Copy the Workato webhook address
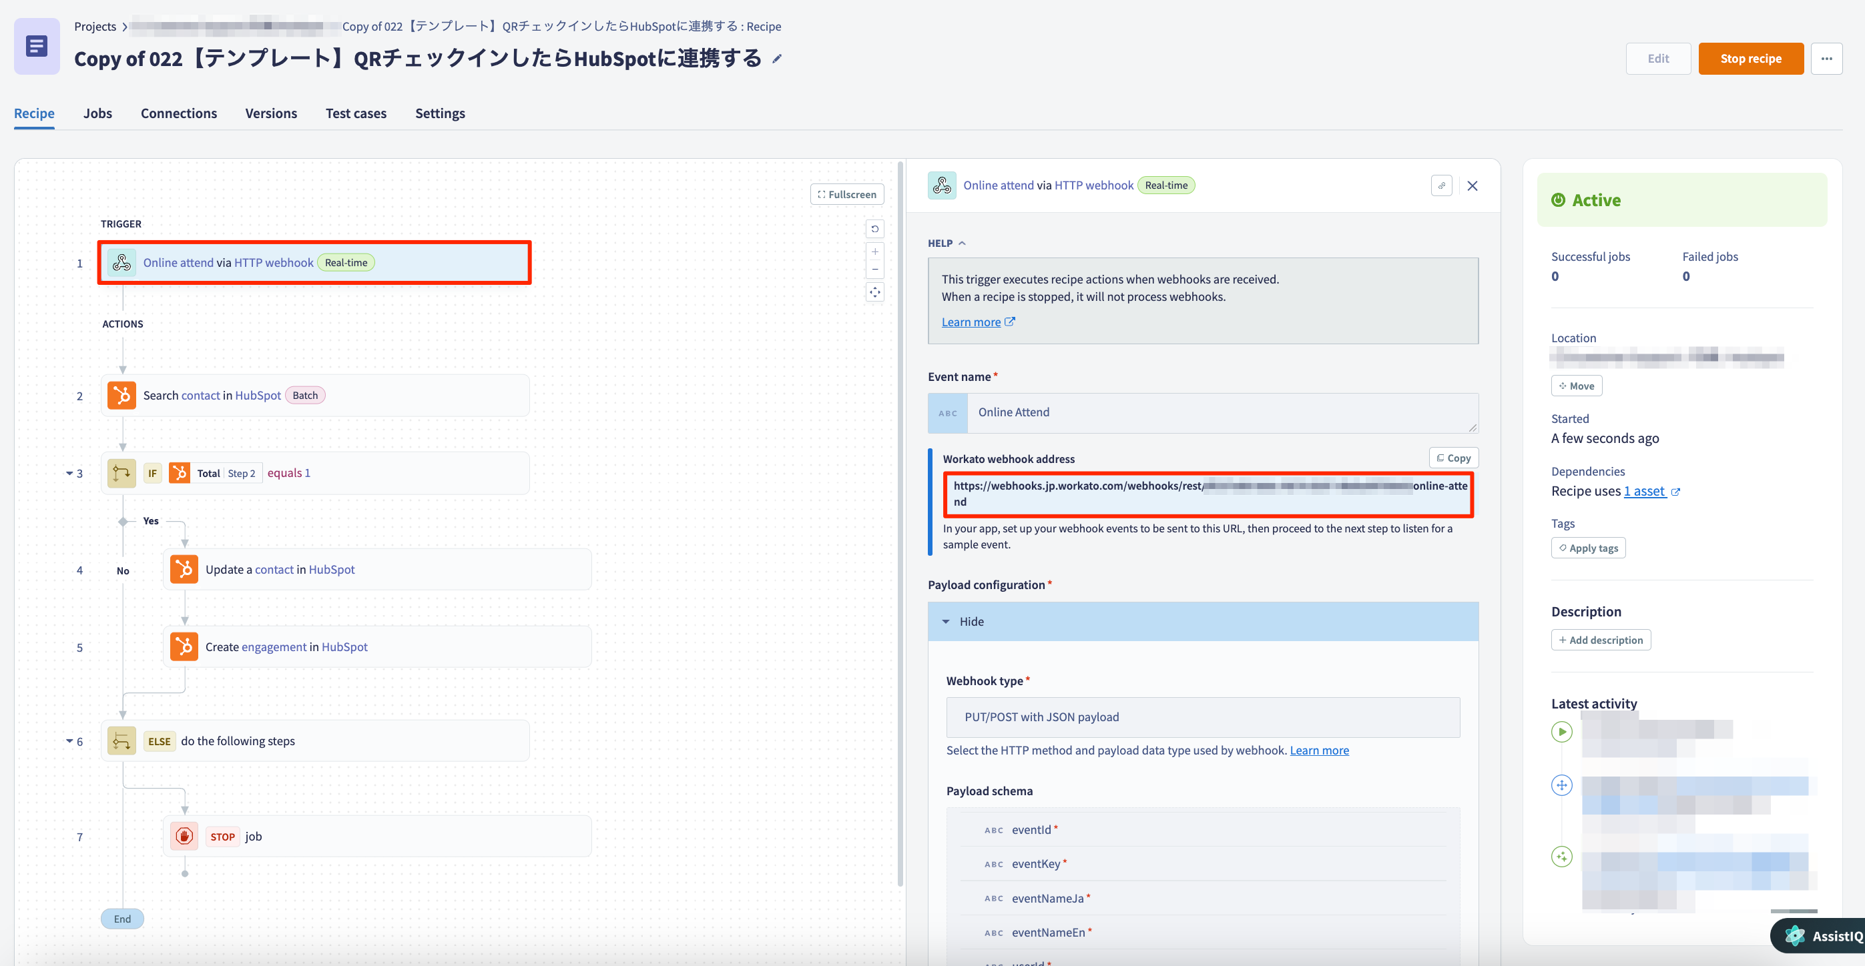Screen dimensions: 1865x966 click(1454, 458)
